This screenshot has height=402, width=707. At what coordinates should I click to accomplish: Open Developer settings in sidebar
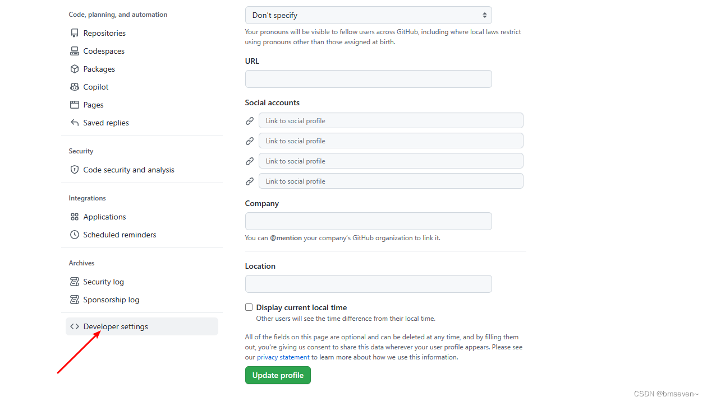(x=116, y=326)
